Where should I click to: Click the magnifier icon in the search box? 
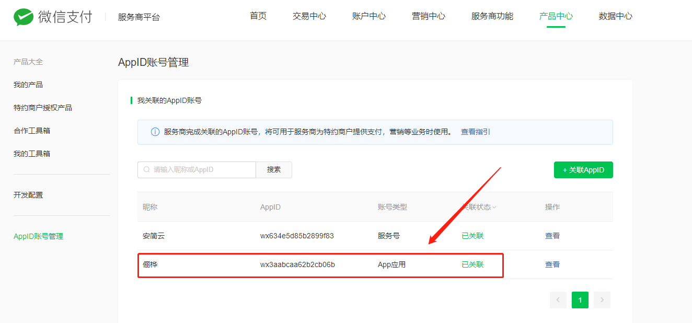pyautogui.click(x=146, y=170)
